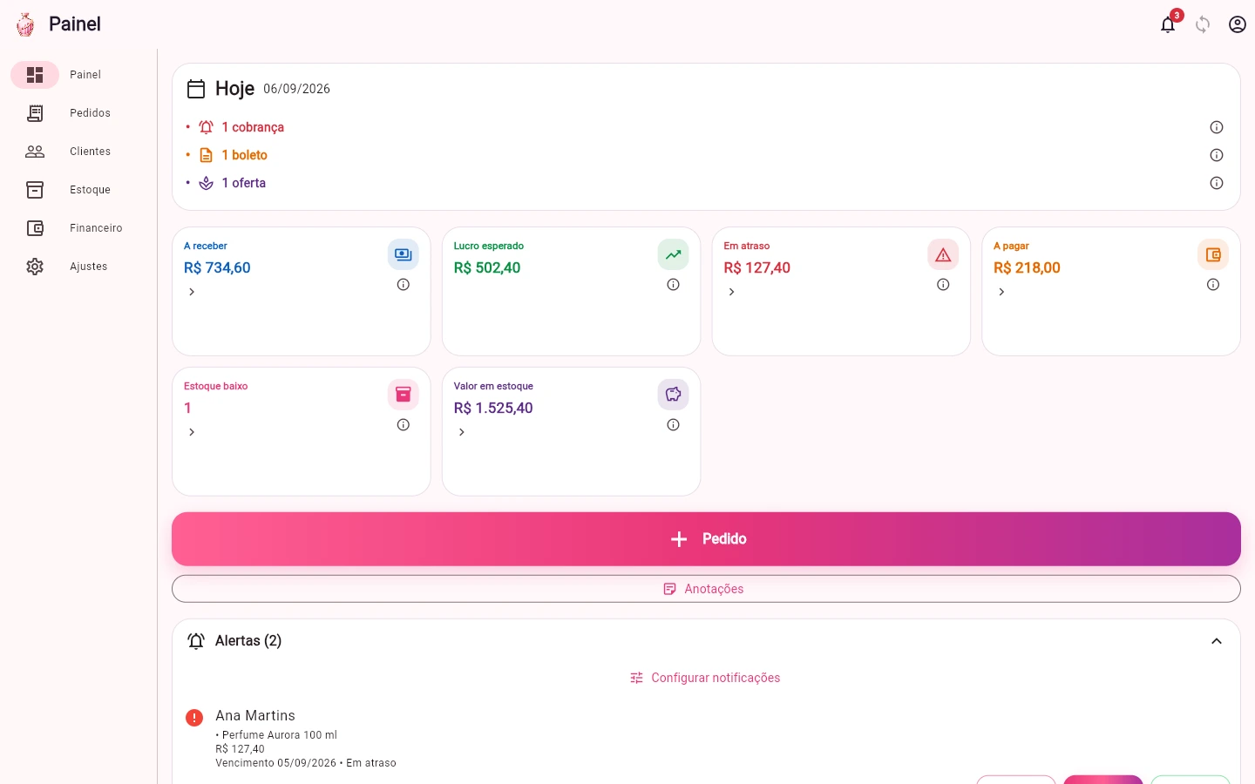Viewport: 1255px width, 784px height.
Task: Show info for Estoque baixo card
Action: tap(404, 425)
